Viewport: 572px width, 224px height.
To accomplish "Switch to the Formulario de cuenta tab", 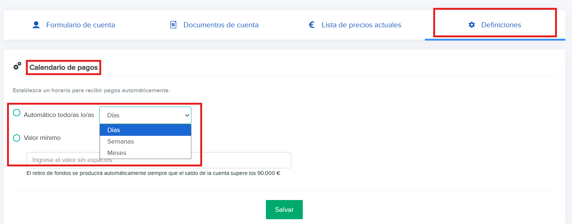I will pos(80,25).
